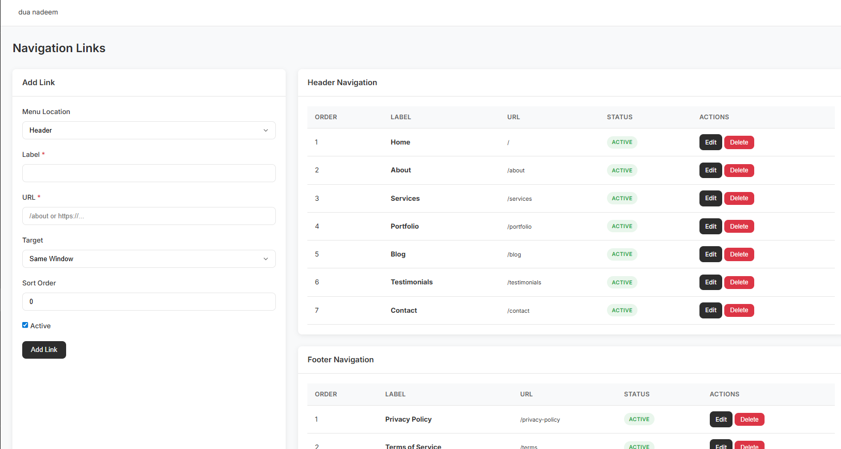This screenshot has width=841, height=449.
Task: Expand the Target dropdown
Action: coord(149,259)
